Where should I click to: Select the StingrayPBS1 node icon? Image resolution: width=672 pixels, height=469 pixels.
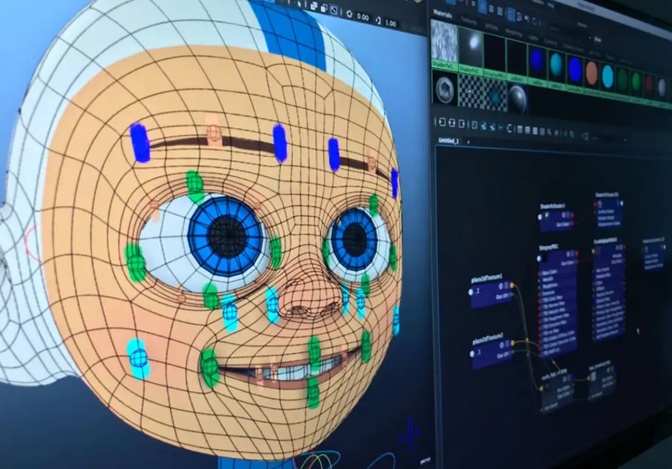tap(539, 258)
